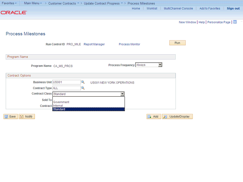
Task: Select Standard in Contract Class list
Action: click(88, 109)
